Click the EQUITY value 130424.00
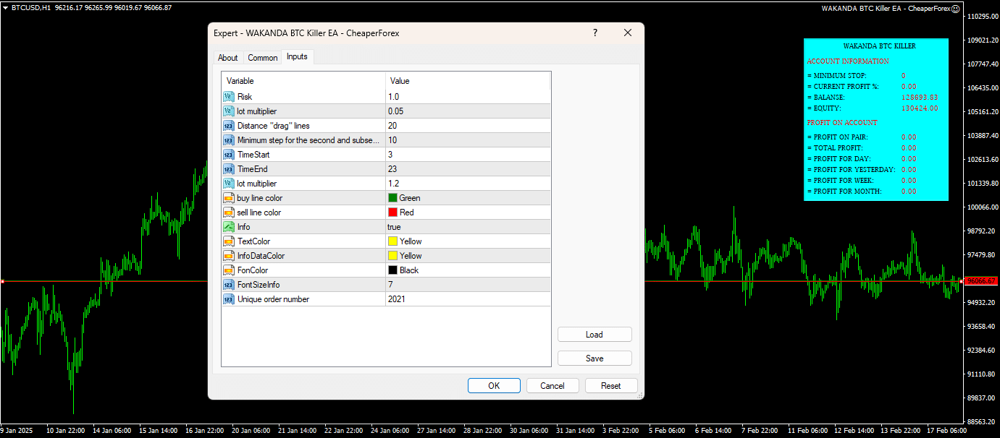1000x438 pixels. coord(920,108)
